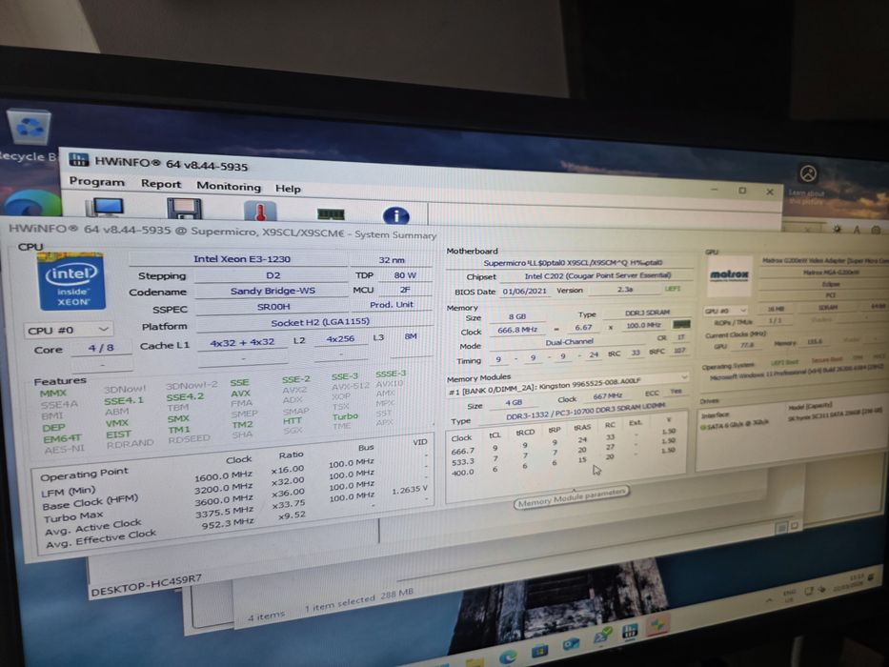This screenshot has height=667, width=889.
Task: Click the HWiNFO title bar app icon
Action: [79, 159]
